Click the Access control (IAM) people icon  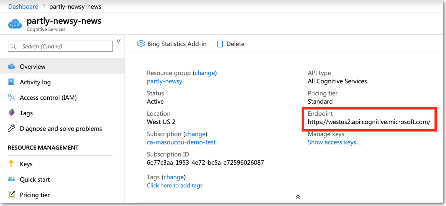[x=12, y=98]
